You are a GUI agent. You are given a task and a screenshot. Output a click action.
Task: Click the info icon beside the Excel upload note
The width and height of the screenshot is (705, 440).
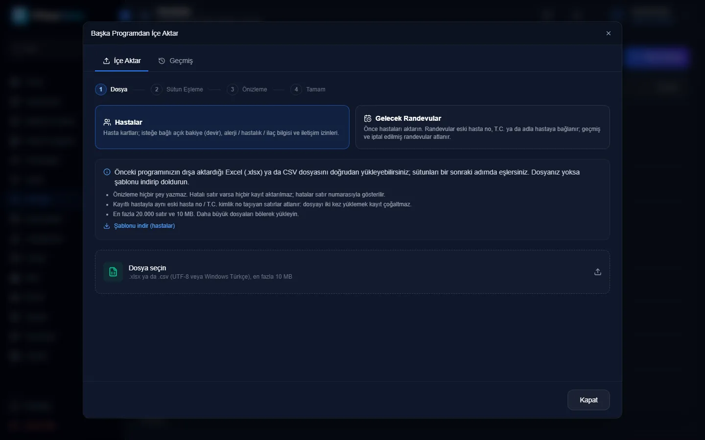[x=107, y=172]
